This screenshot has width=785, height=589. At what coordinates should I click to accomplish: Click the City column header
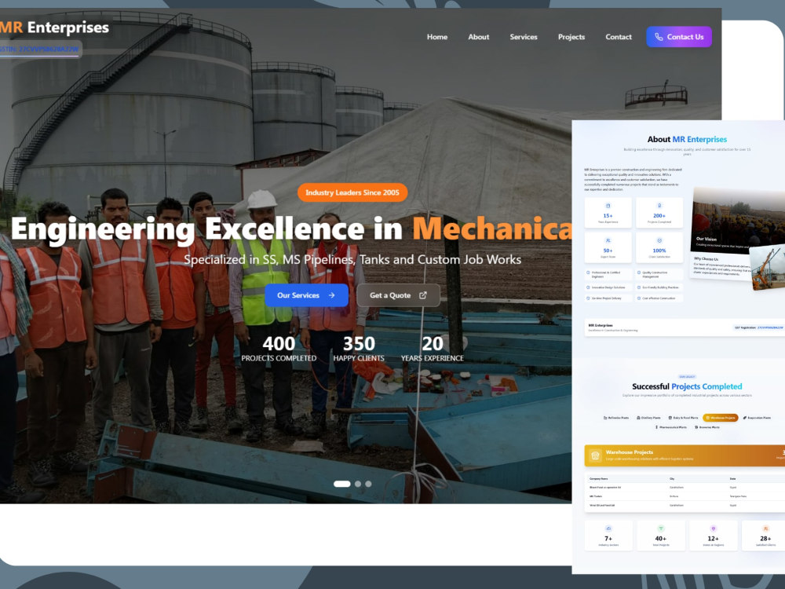[673, 479]
